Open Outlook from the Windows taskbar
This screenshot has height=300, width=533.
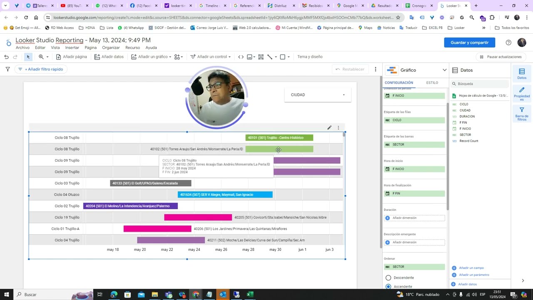point(223,295)
